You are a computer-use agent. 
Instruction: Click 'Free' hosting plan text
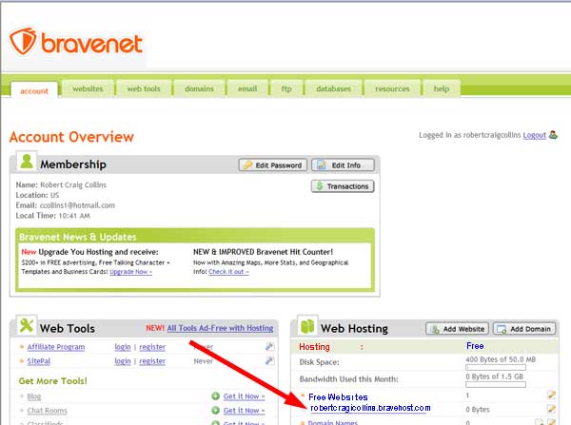[x=475, y=346]
